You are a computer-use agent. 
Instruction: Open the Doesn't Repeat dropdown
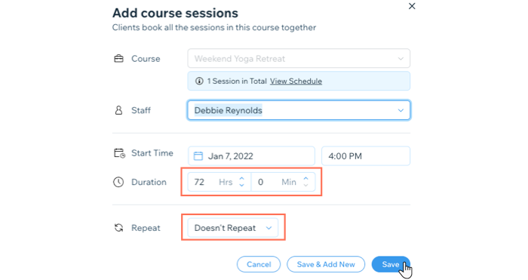232,228
